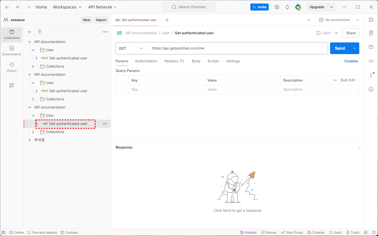Open the Workspaces dropdown
This screenshot has width=378, height=236.
coord(67,7)
